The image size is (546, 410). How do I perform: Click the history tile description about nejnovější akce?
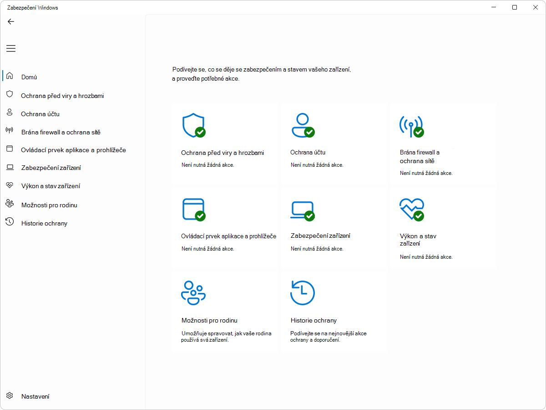pos(329,337)
